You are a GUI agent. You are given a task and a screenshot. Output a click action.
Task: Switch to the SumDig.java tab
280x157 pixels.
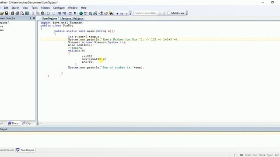coord(50,18)
